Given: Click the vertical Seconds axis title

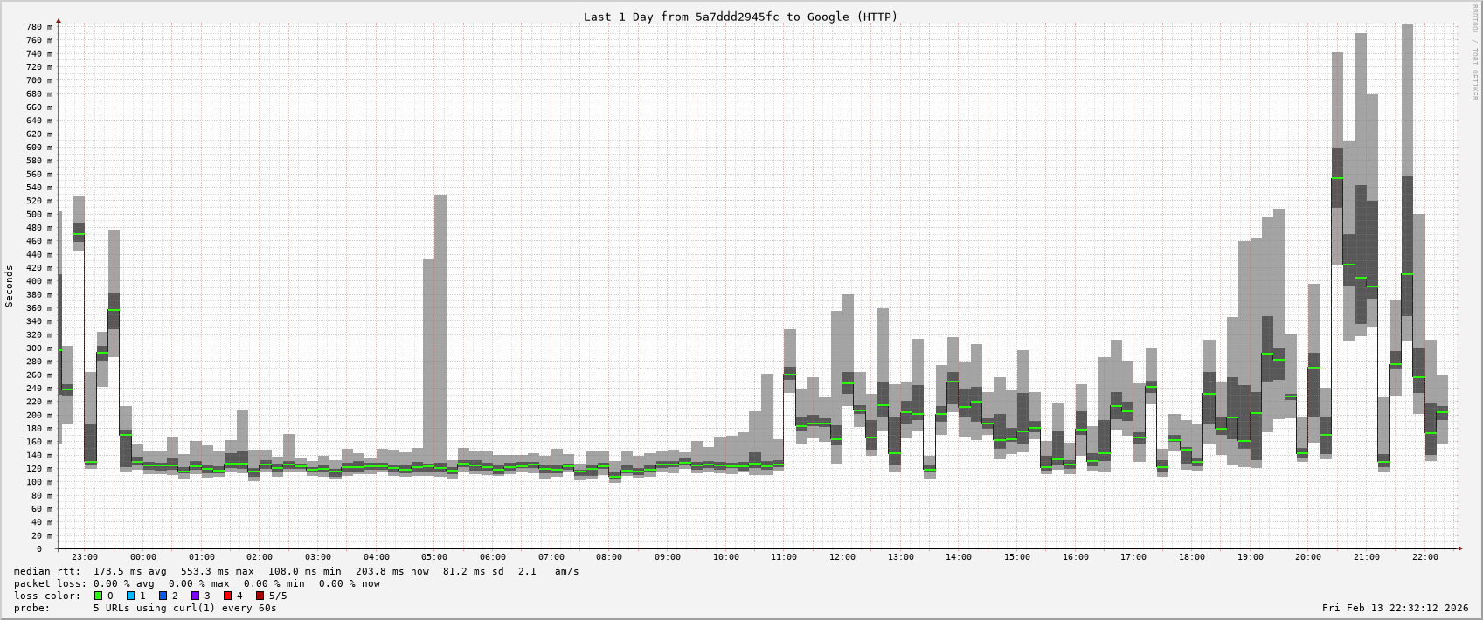Looking at the screenshot, I should [10, 286].
